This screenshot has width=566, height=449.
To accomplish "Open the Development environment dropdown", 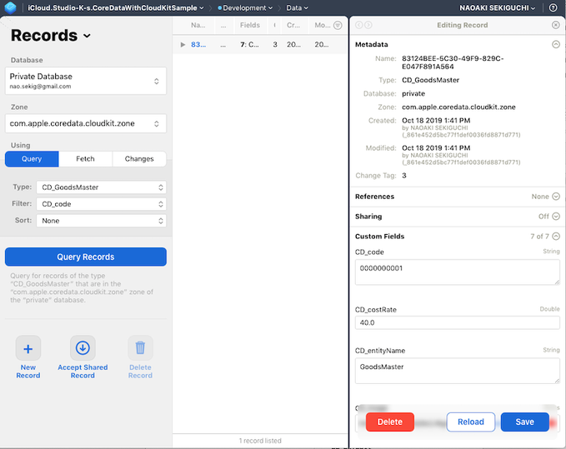I will 245,8.
